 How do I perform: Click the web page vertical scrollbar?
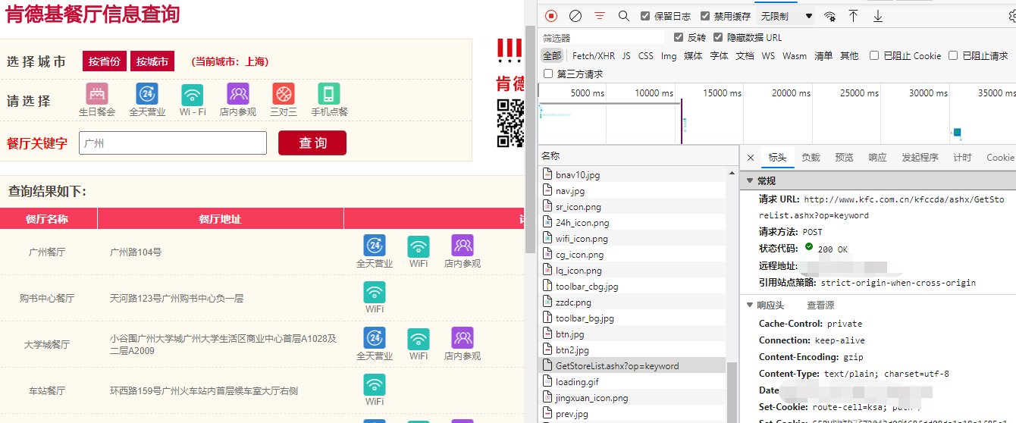click(530, 139)
